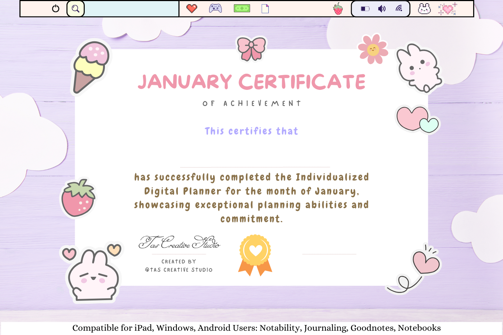Click the red pixel heart icon
503x335 pixels.
[192, 8]
